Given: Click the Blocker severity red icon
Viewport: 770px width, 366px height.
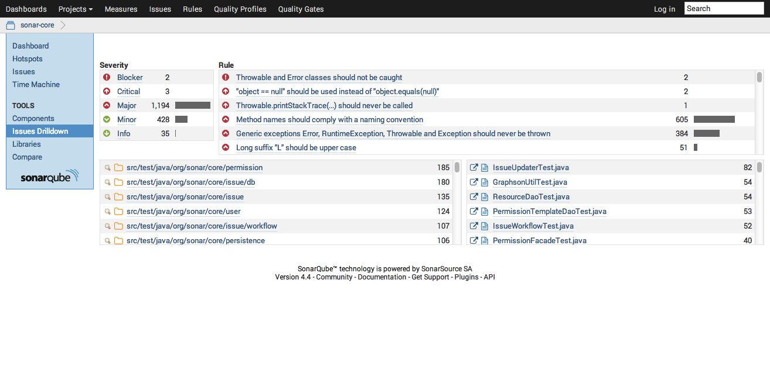Looking at the screenshot, I should point(107,77).
